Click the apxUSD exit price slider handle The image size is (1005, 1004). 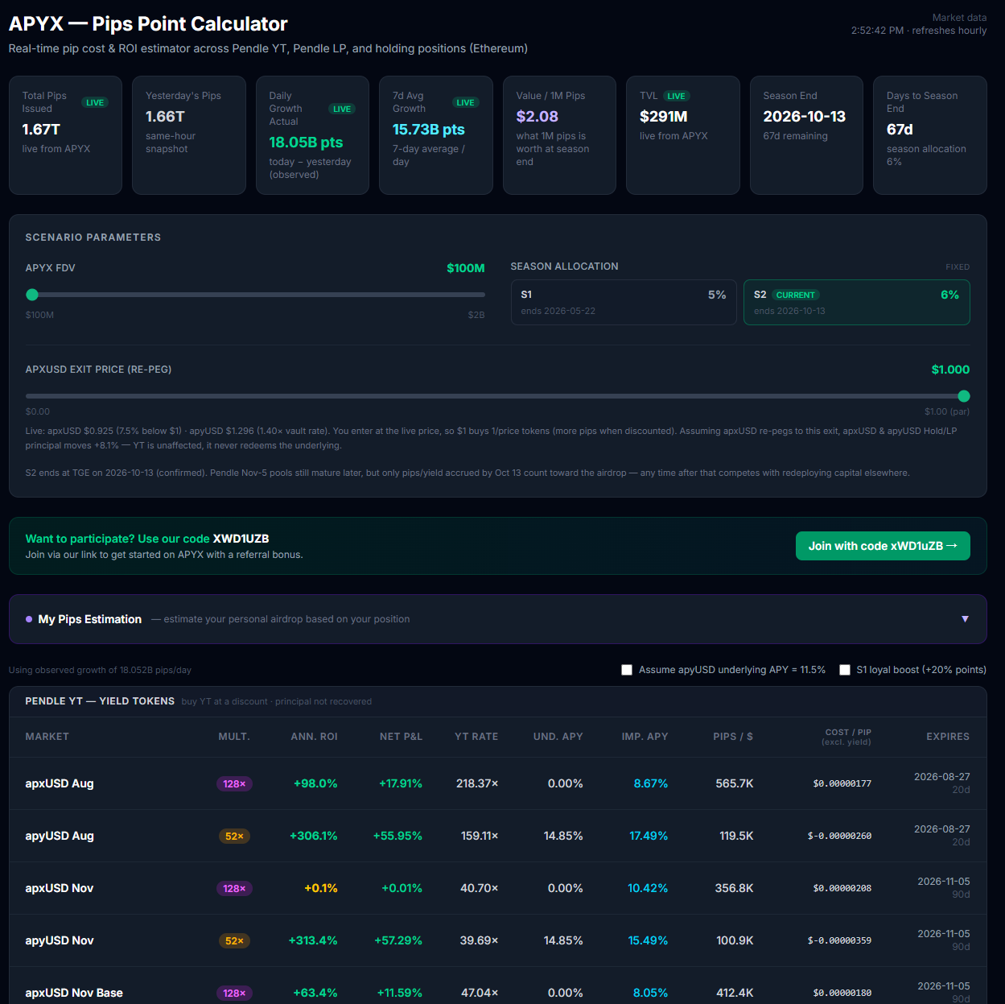[964, 396]
